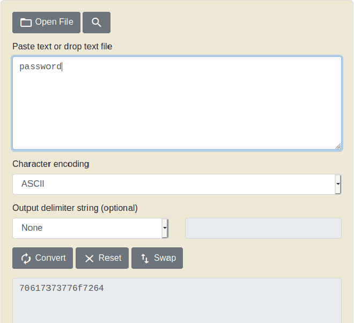The width and height of the screenshot is (354, 323).
Task: Click the up-down arrows Swap icon
Action: pos(145,259)
